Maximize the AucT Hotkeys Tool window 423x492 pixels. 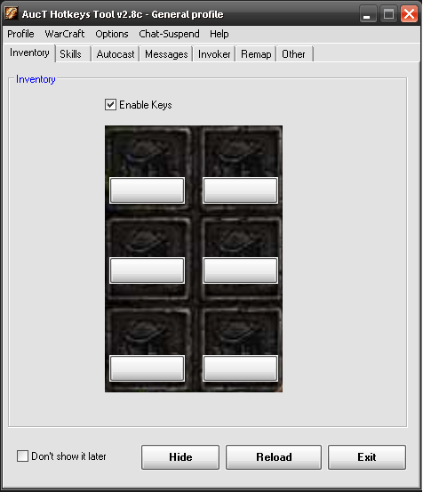coord(388,14)
